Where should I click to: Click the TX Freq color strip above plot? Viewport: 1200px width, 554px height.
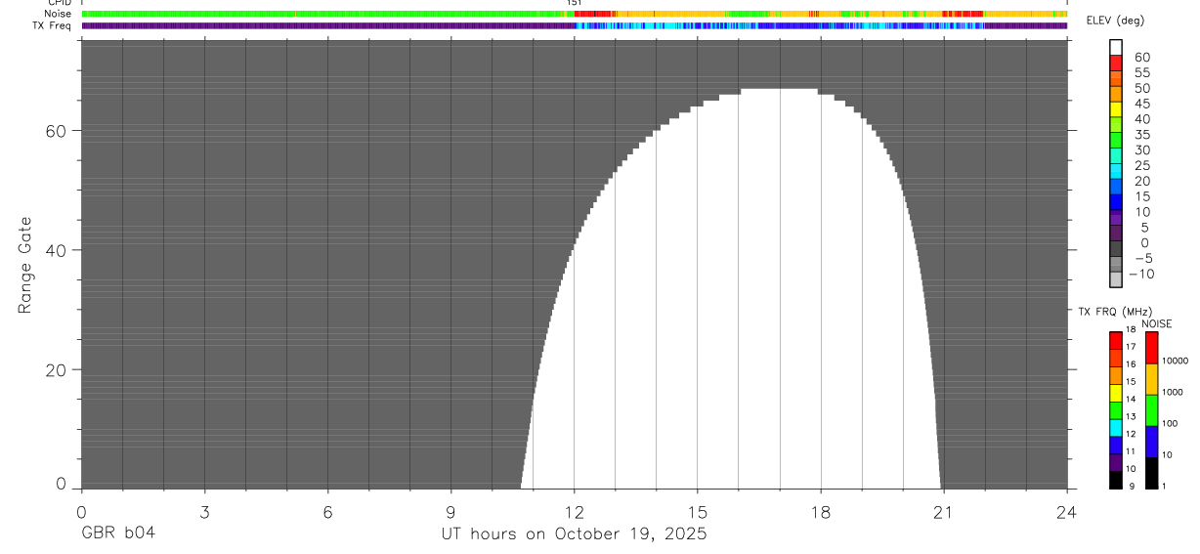(x=574, y=25)
